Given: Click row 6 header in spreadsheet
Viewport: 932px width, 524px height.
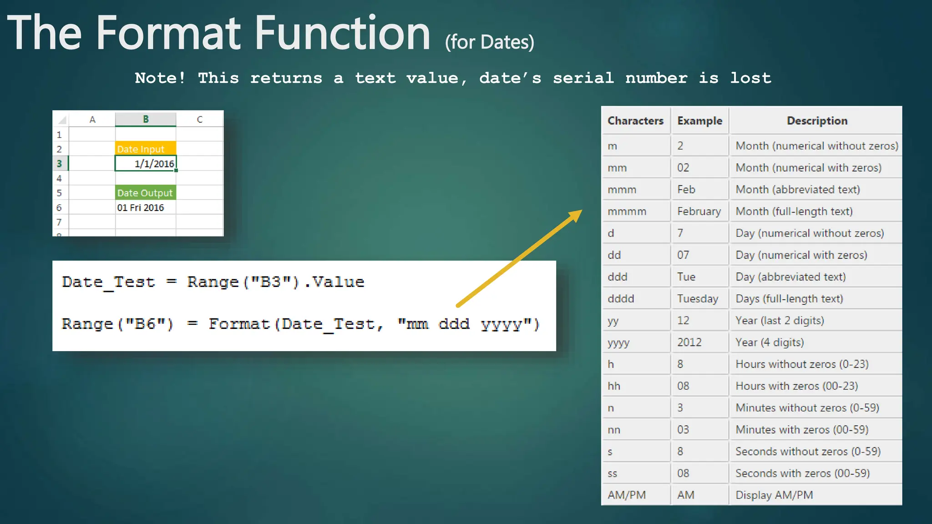Looking at the screenshot, I should tap(60, 207).
